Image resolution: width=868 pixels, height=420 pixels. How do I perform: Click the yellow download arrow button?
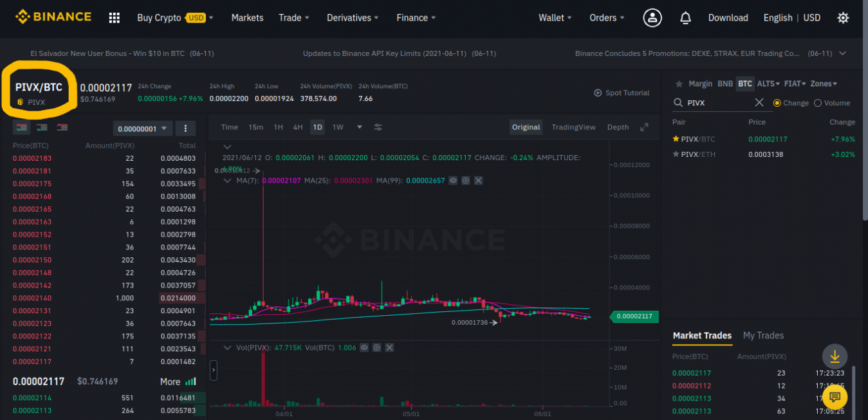point(835,356)
